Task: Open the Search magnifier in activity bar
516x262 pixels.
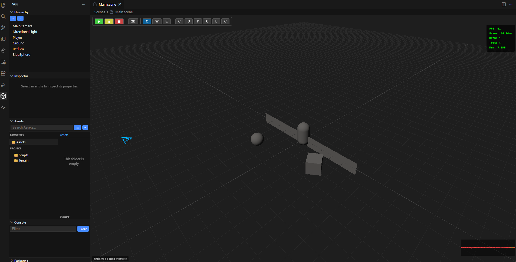Action: click(3, 17)
